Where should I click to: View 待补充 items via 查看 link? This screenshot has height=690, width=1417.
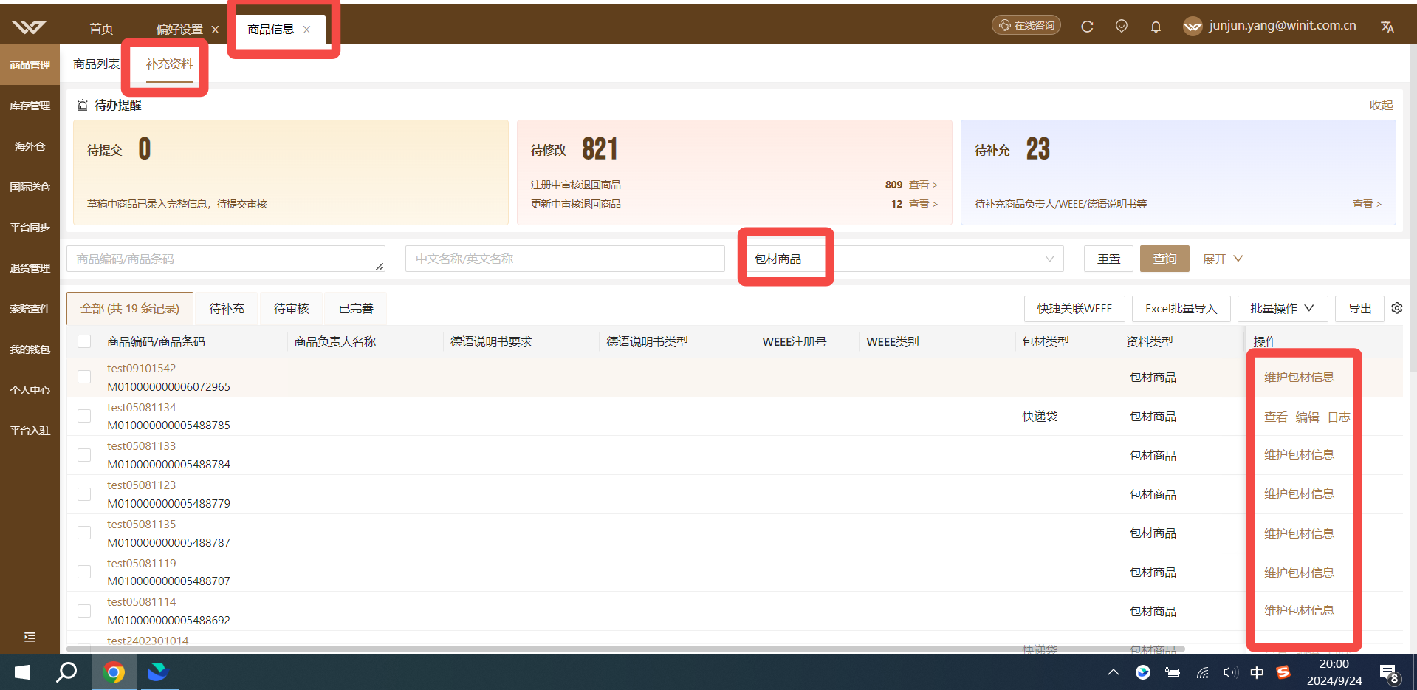[1367, 204]
